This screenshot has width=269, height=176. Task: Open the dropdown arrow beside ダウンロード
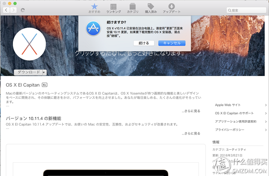click(x=44, y=72)
